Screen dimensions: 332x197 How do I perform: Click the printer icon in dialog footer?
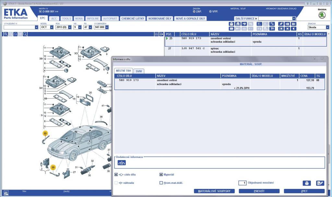click(307, 183)
